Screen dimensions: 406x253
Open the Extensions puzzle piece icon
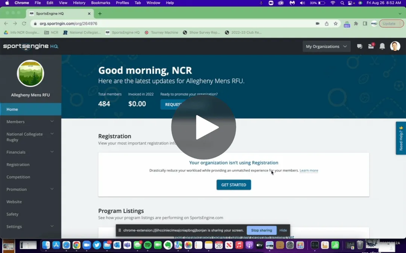[x=356, y=24]
